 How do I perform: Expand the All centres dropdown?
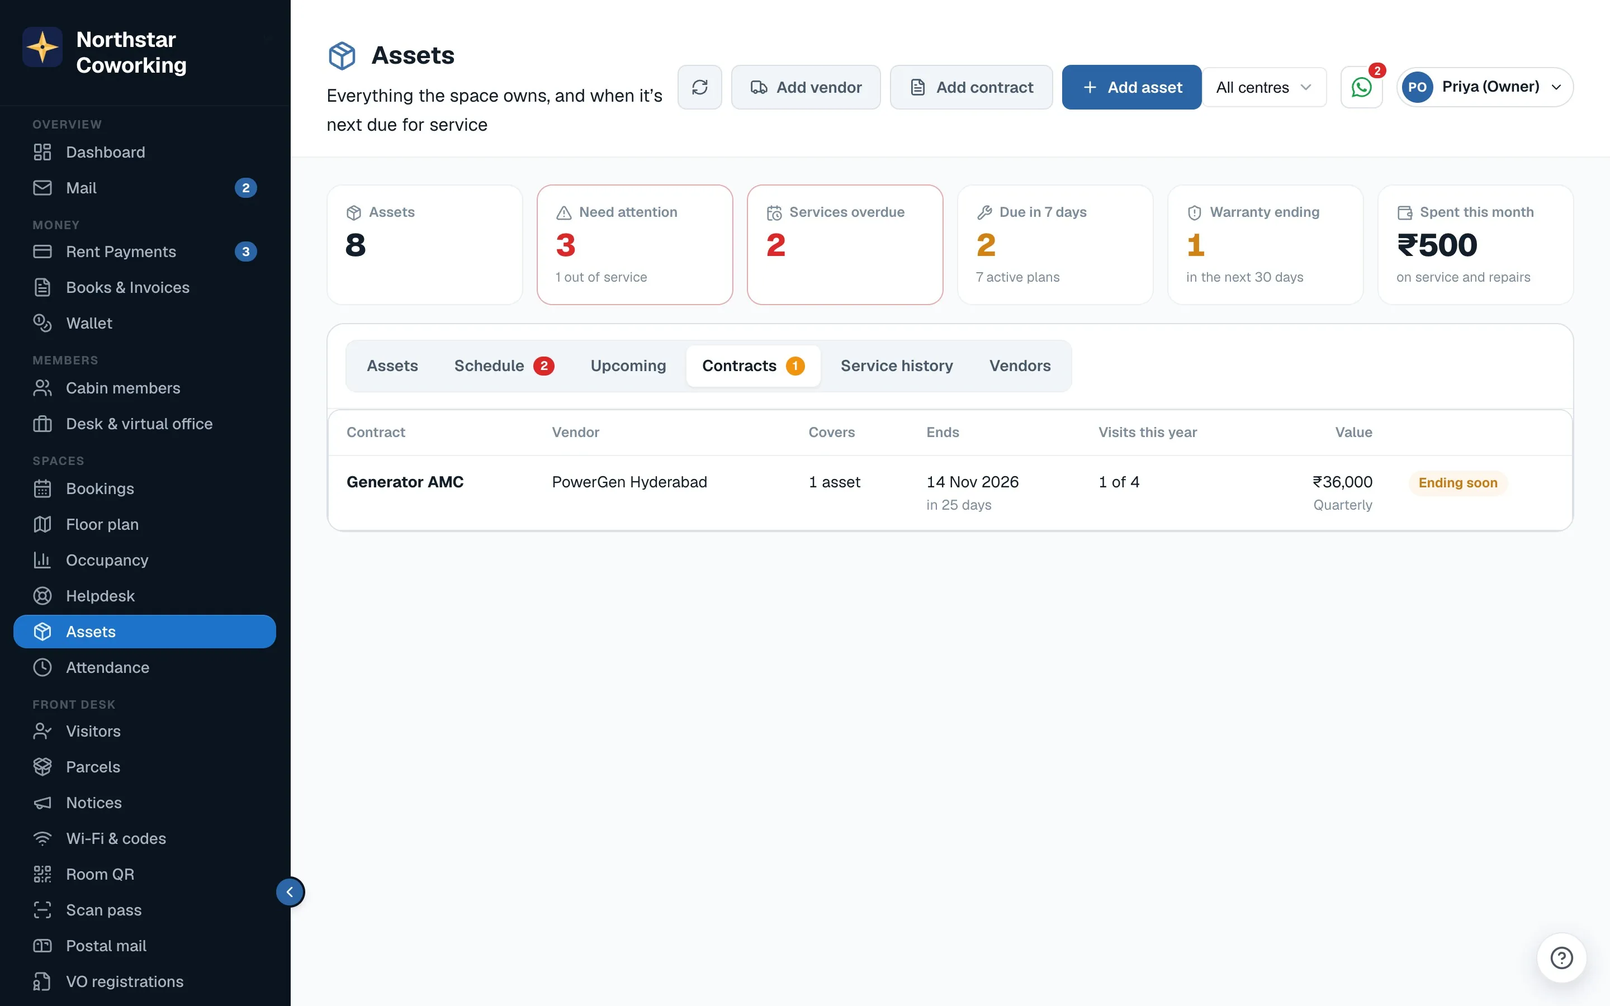(1263, 87)
